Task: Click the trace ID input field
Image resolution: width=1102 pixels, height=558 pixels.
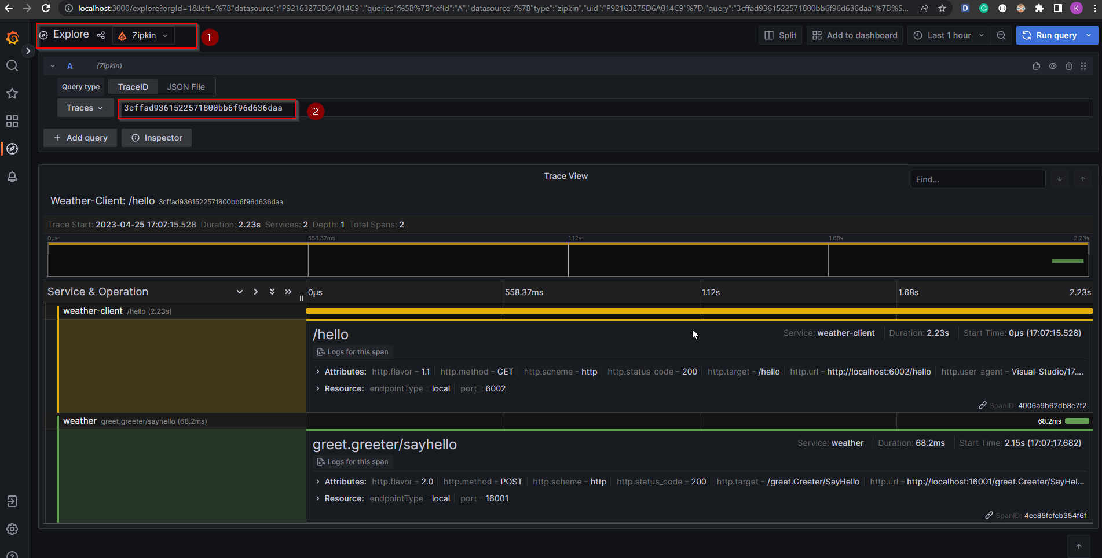Action: click(605, 108)
